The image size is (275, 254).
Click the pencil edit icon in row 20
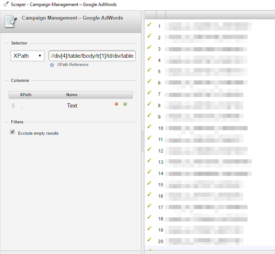(149, 240)
